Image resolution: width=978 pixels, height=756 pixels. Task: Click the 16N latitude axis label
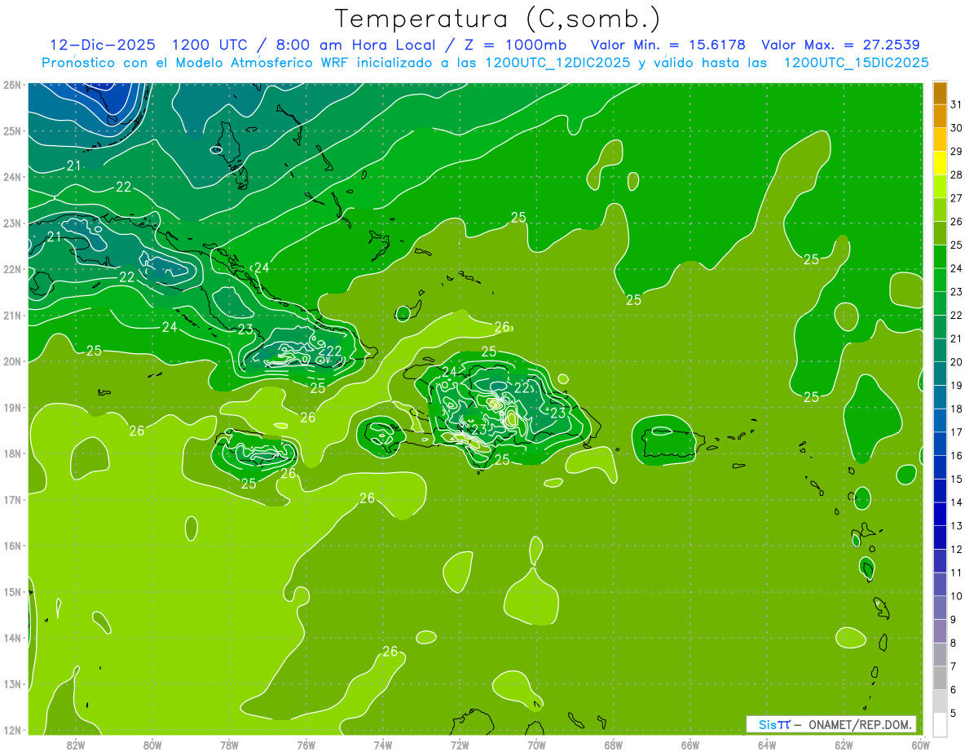[x=11, y=546]
